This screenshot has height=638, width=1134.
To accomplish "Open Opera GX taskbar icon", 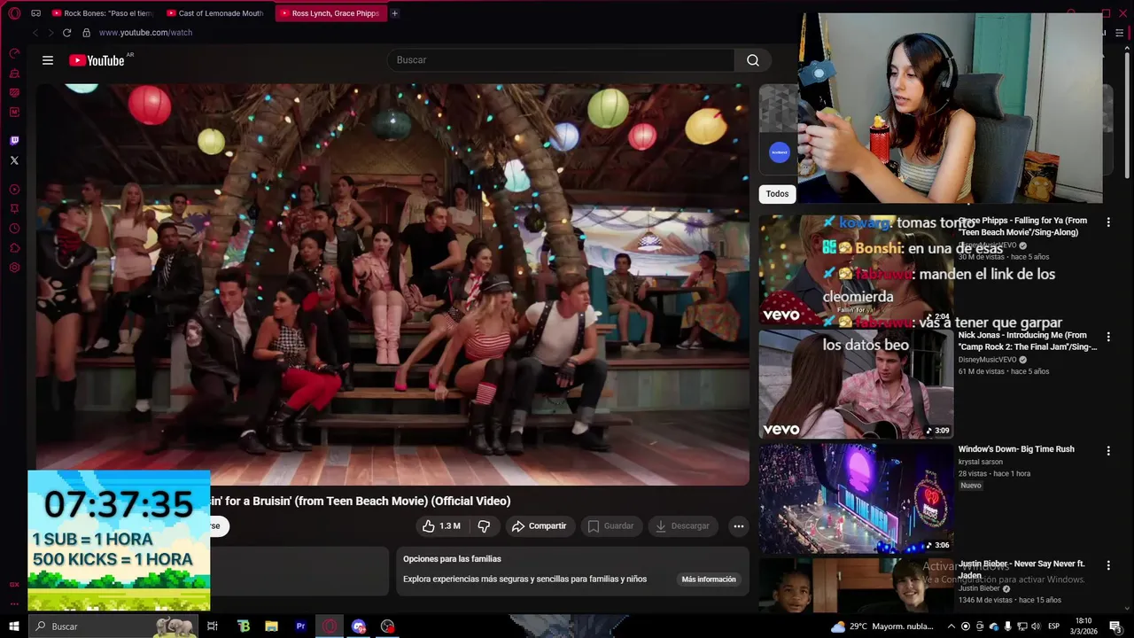I will pos(330,626).
